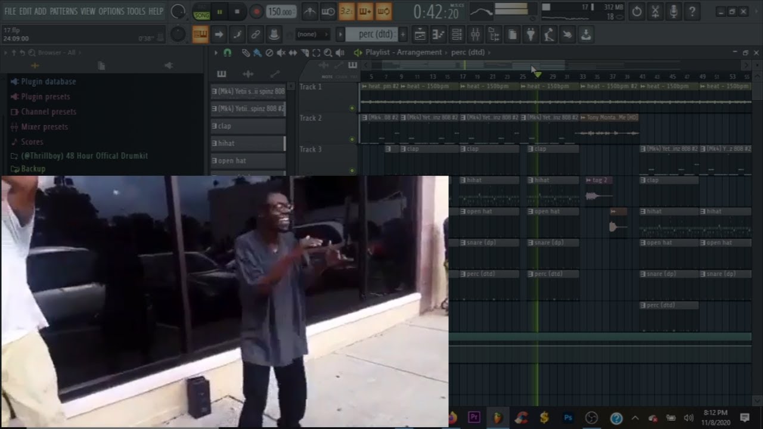This screenshot has height=429, width=763.
Task: Click the 150.000 tempo field
Action: (x=281, y=12)
